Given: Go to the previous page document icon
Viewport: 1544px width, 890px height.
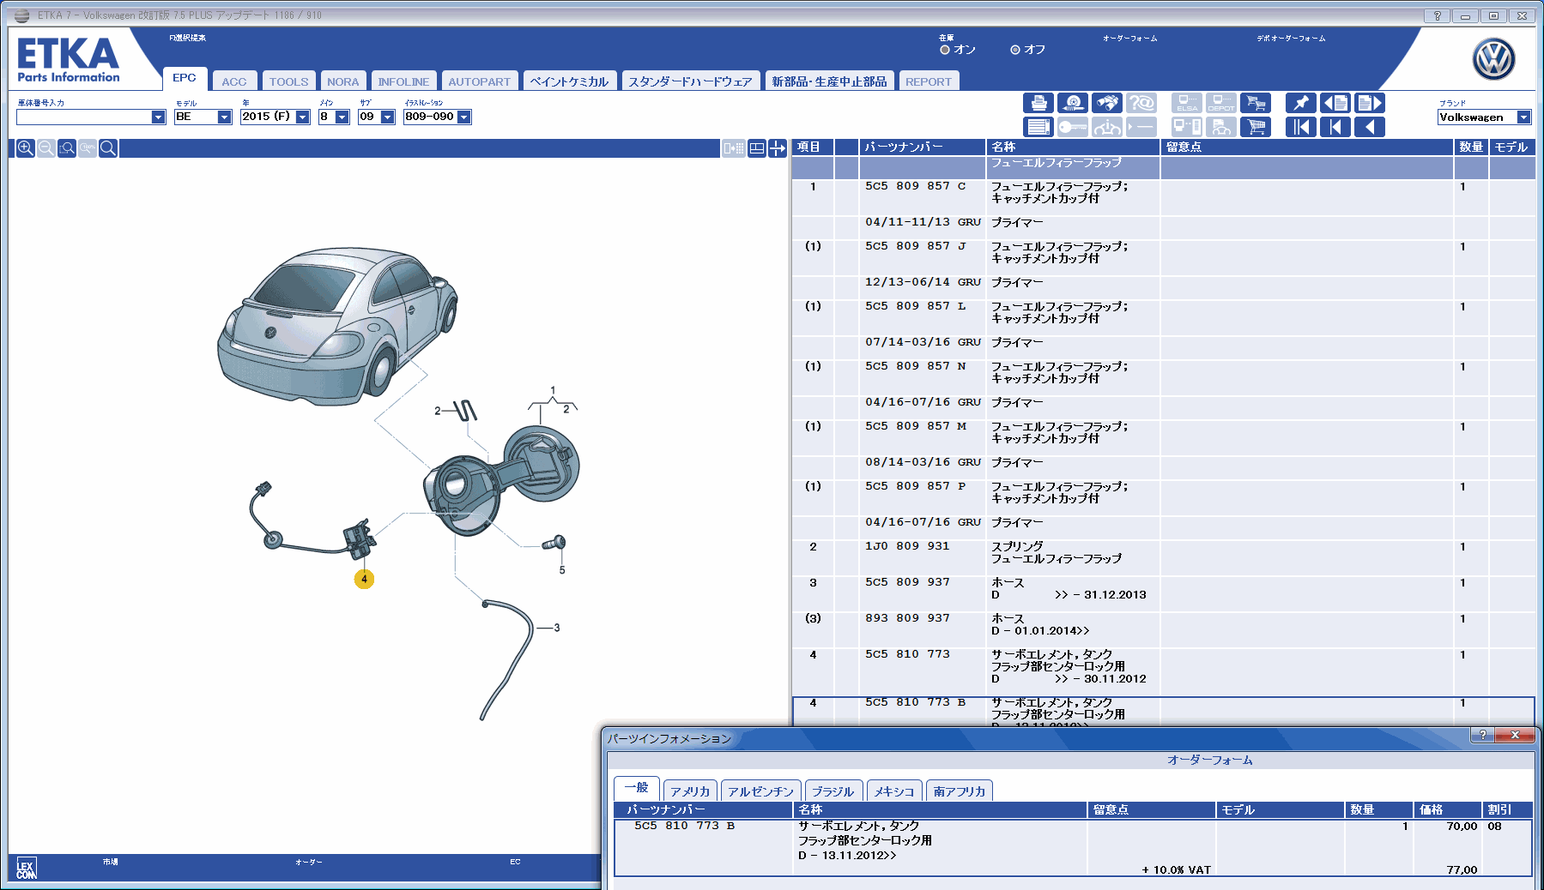Looking at the screenshot, I should (x=1335, y=103).
